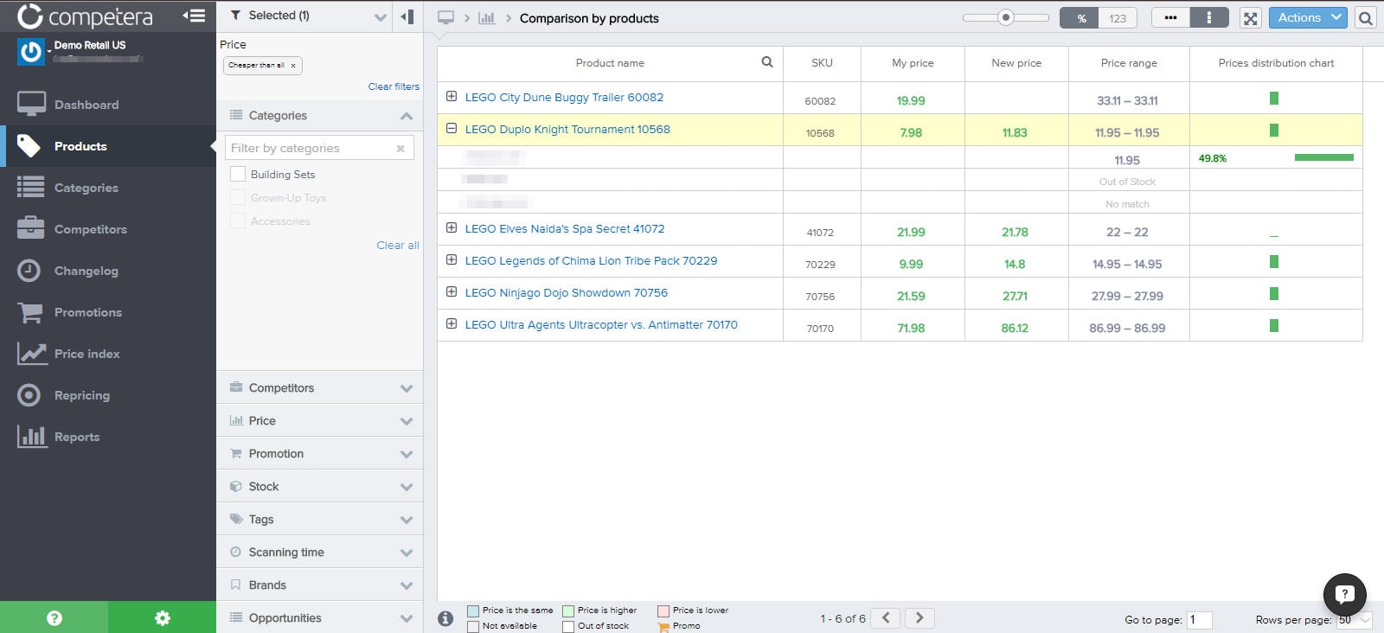Expand the Tags filter section

[319, 519]
